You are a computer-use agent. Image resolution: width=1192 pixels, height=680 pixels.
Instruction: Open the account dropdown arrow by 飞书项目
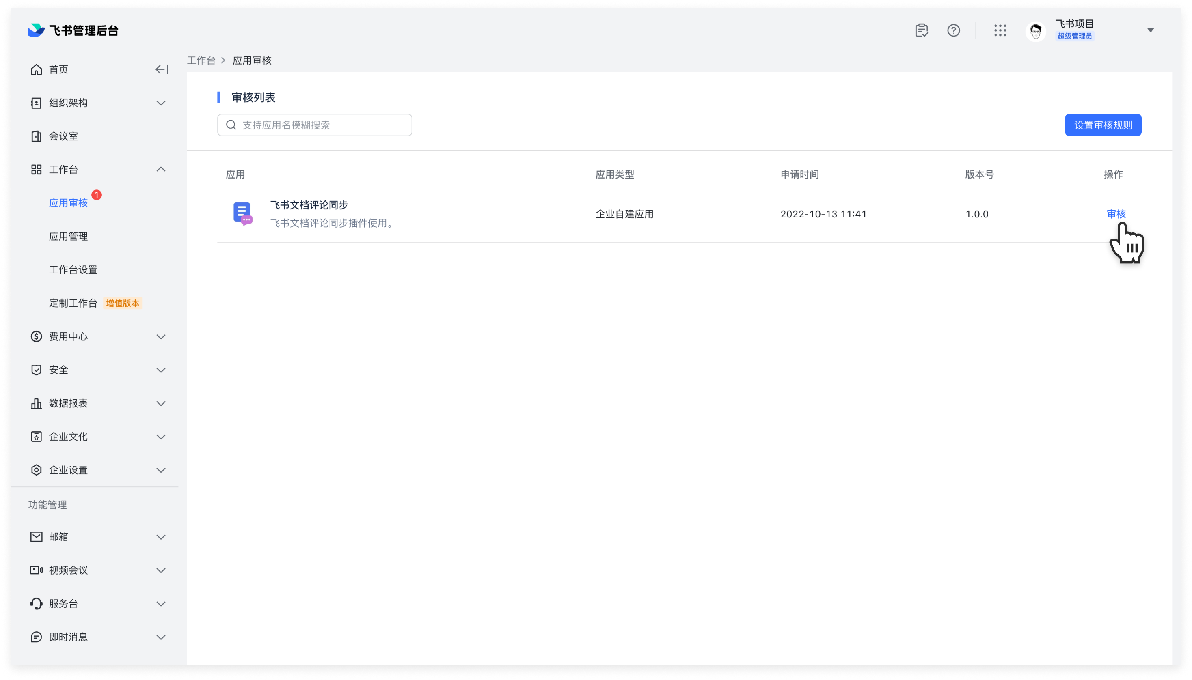tap(1151, 30)
